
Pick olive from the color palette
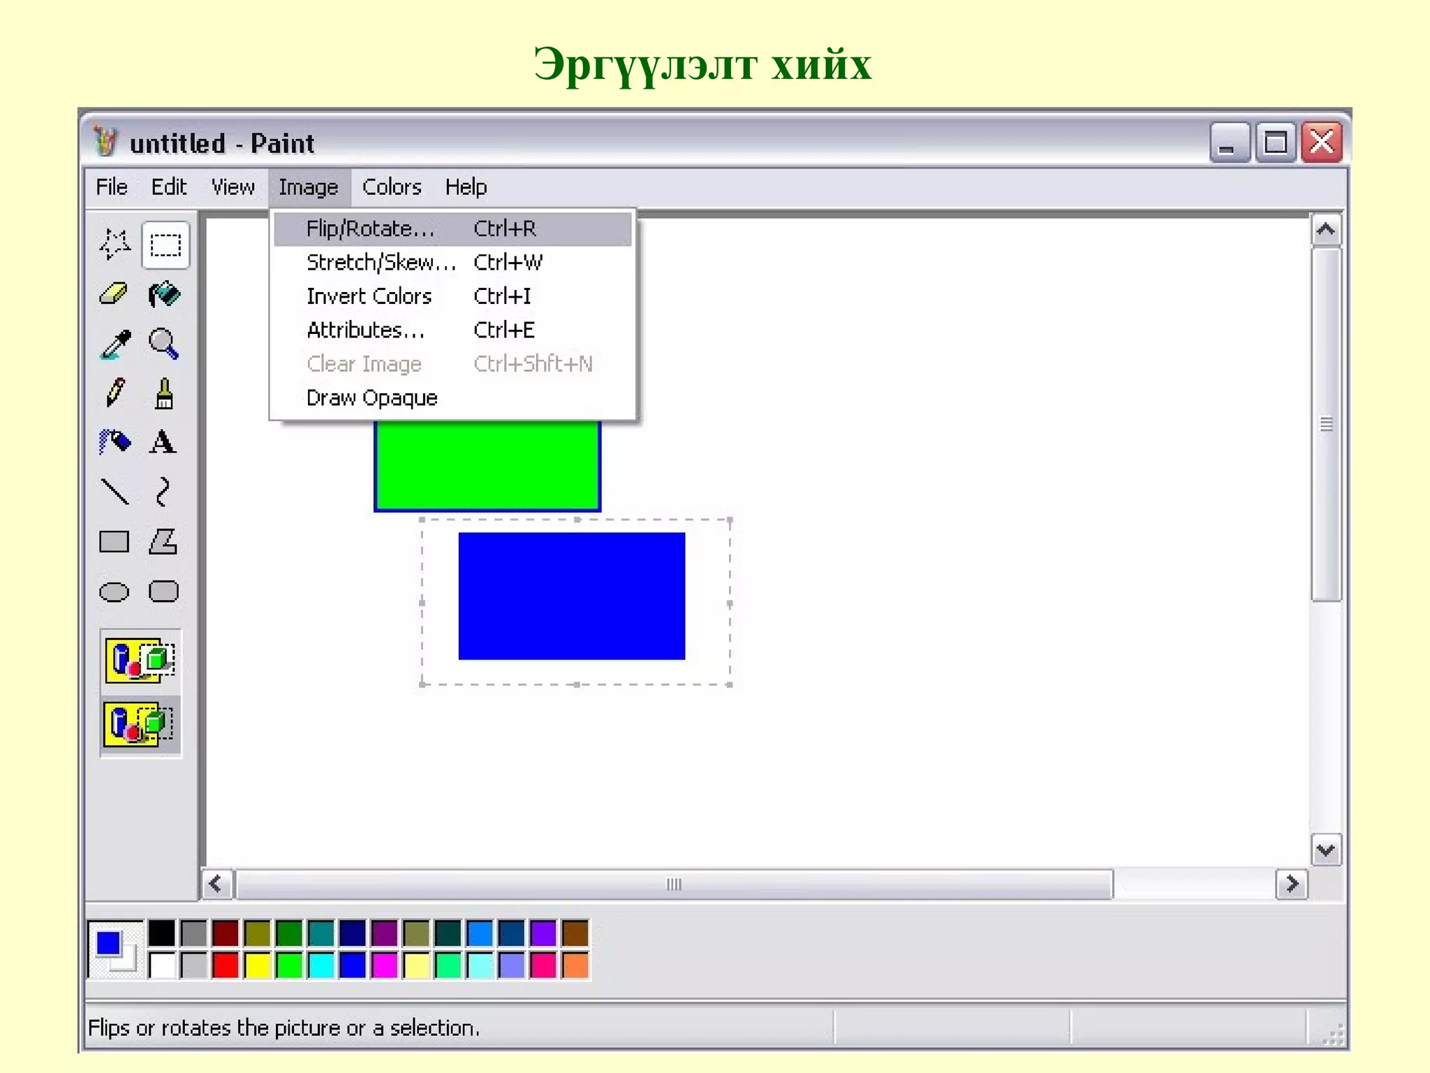point(258,933)
